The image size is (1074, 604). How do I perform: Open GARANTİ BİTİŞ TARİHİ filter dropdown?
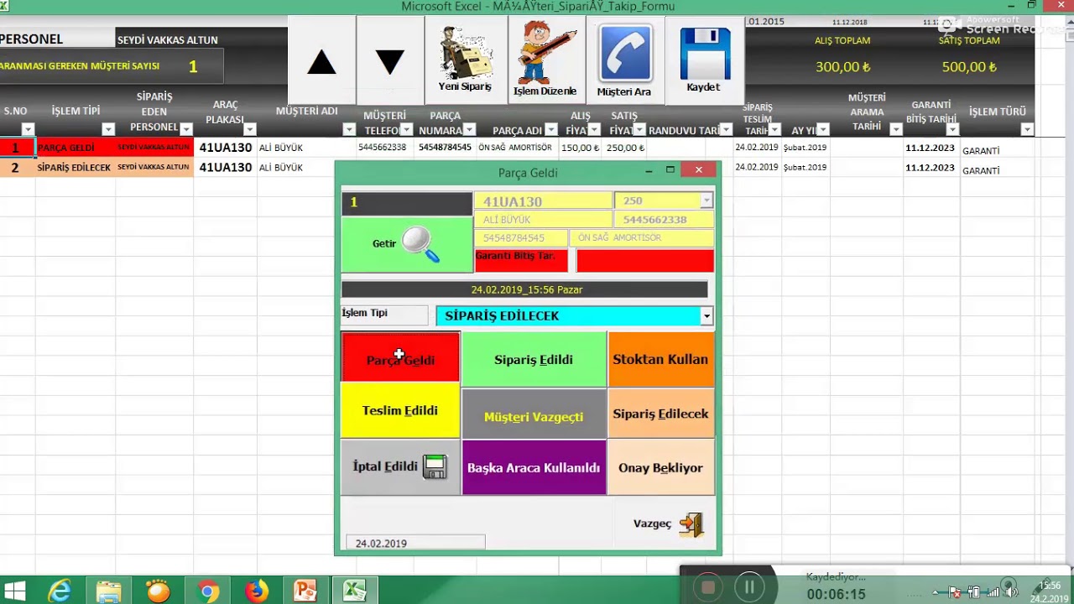(951, 129)
